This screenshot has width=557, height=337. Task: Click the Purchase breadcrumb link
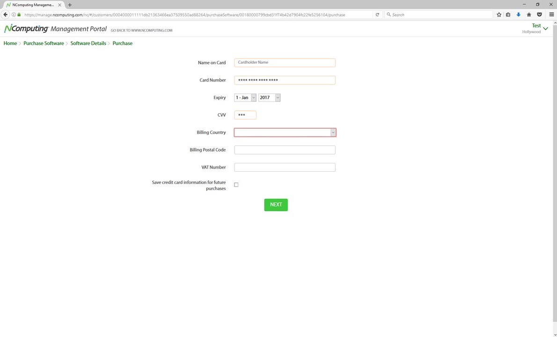pos(123,44)
